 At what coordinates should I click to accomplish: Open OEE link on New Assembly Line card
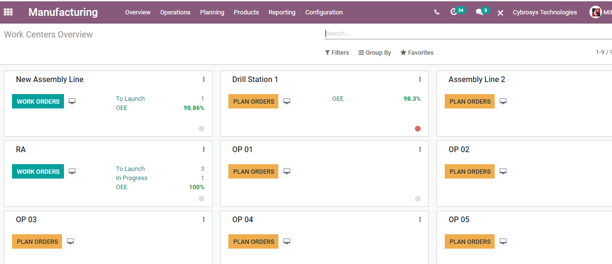[122, 108]
